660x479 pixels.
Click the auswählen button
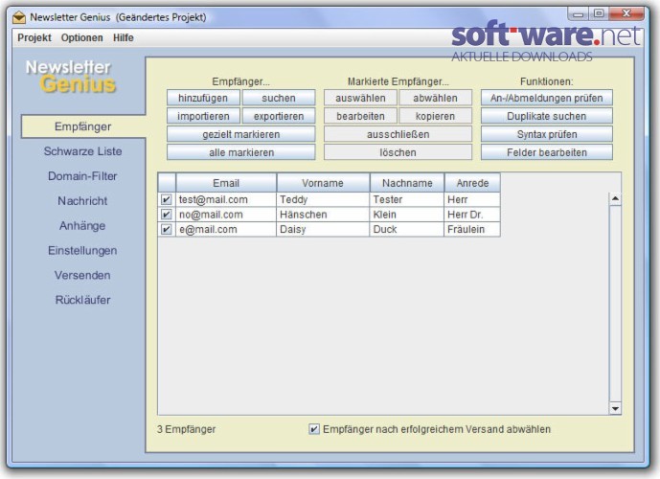point(360,98)
